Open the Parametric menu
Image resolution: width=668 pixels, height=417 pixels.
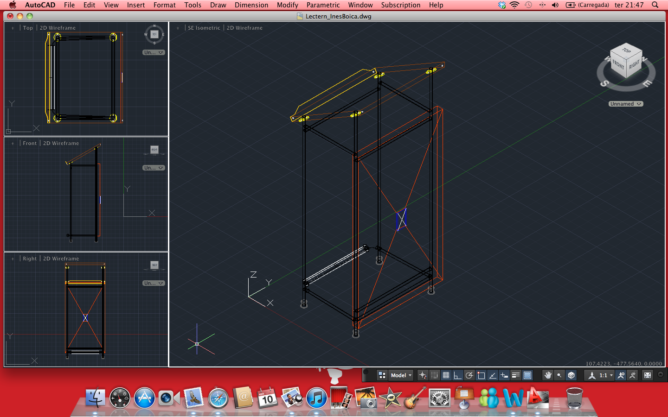pos(323,5)
